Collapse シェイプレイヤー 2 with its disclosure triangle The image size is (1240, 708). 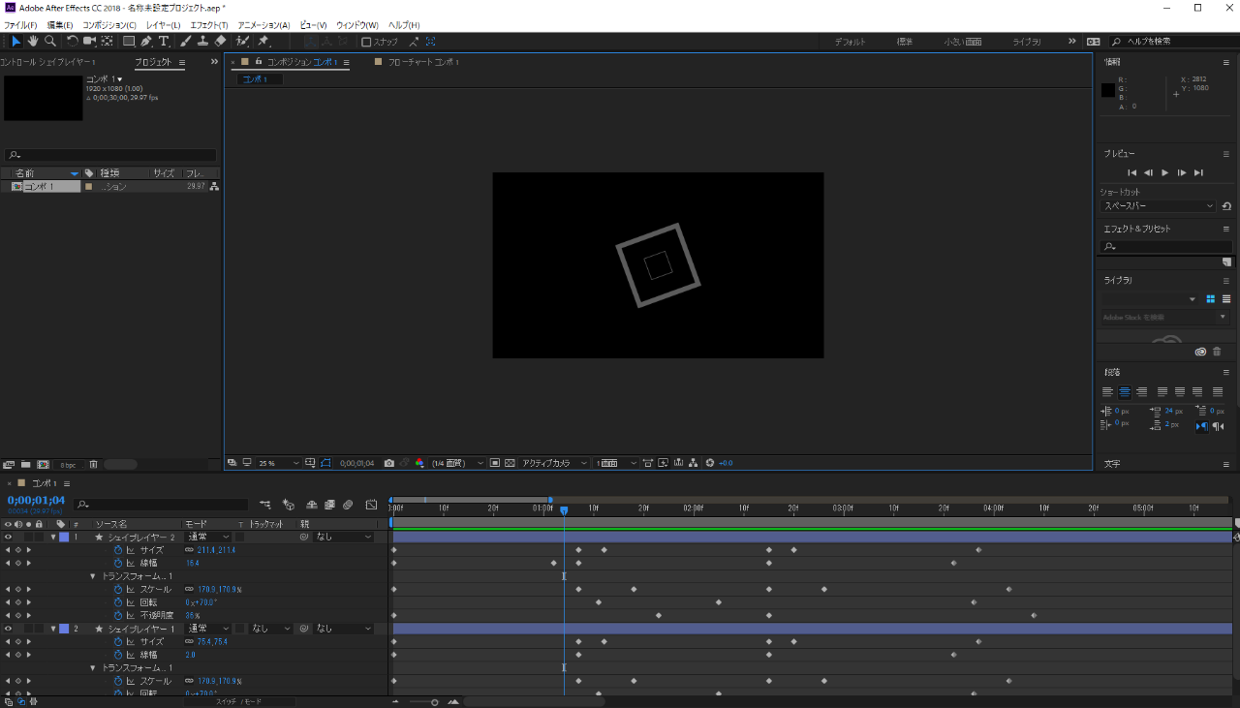53,537
